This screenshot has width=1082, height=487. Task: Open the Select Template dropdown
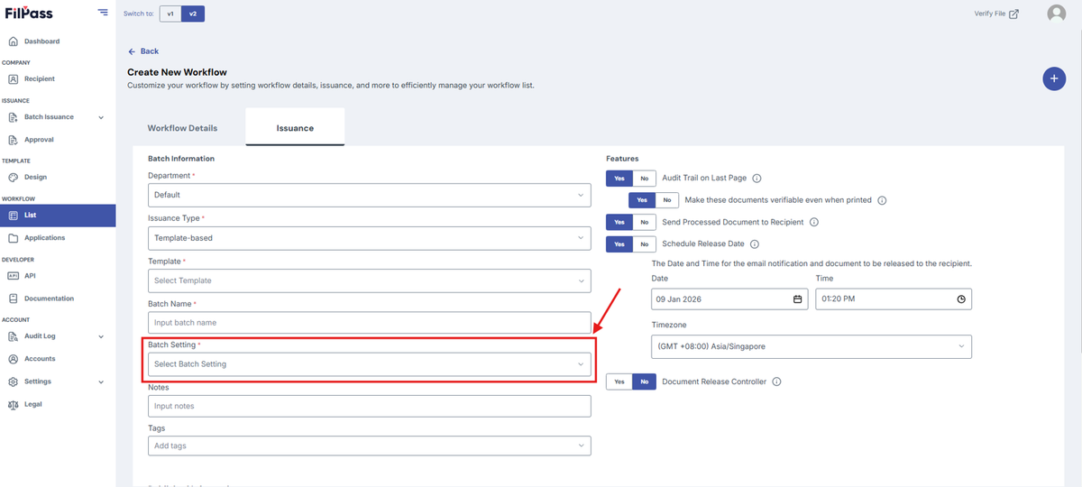[x=370, y=280]
